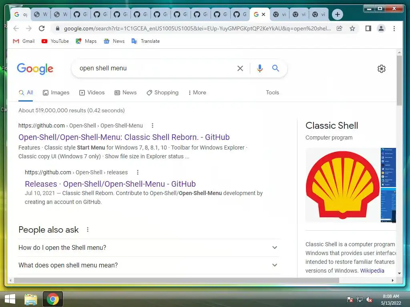The height and width of the screenshot is (307, 410).
Task: Switch to Images results
Action: [x=56, y=93]
